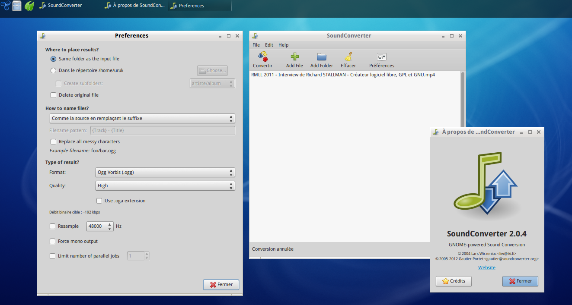The height and width of the screenshot is (305, 572).
Task: Enable the Delete original file checkbox
Action: [x=54, y=95]
